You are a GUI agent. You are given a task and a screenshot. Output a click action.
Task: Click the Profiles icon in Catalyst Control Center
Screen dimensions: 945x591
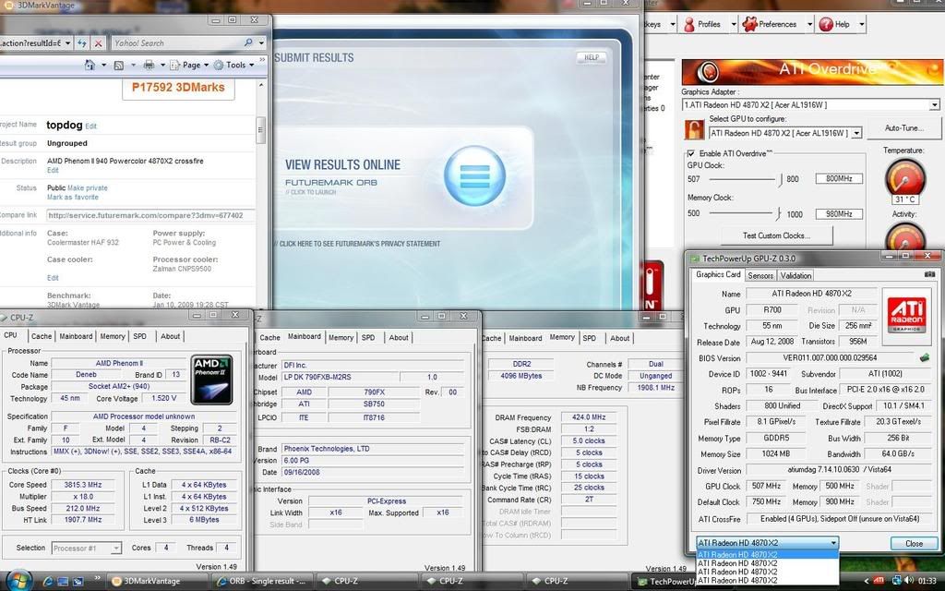point(689,25)
